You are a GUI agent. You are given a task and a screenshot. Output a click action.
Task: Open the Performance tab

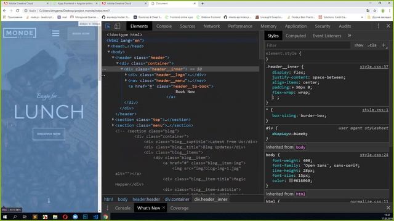(240, 26)
